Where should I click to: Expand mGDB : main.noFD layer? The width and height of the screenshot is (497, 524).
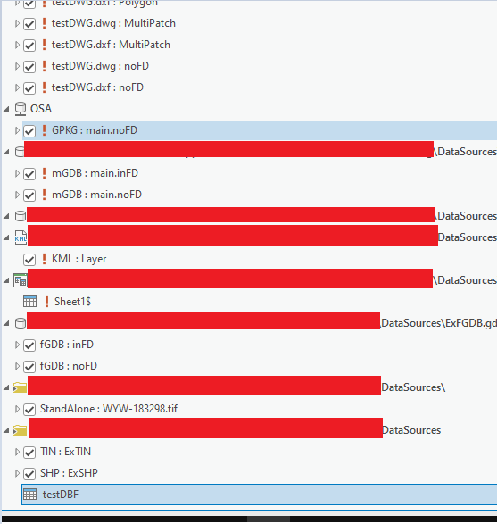17,195
